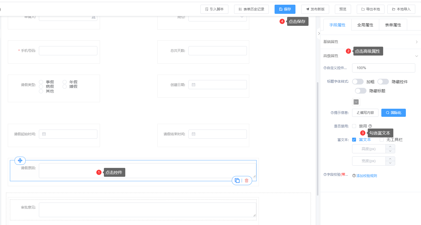This screenshot has height=225, width=421.
Task: Delete the 请假原因 field with trash icon
Action: point(246,180)
